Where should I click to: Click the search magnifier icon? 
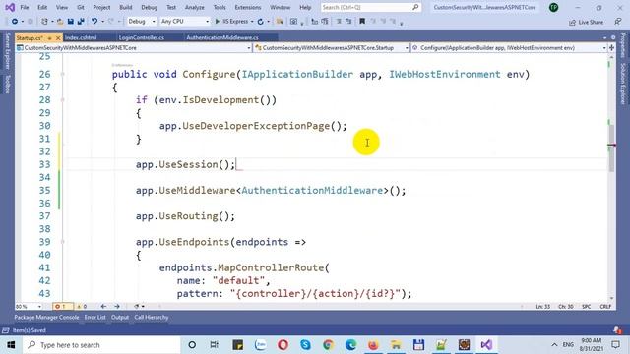[x=415, y=7]
